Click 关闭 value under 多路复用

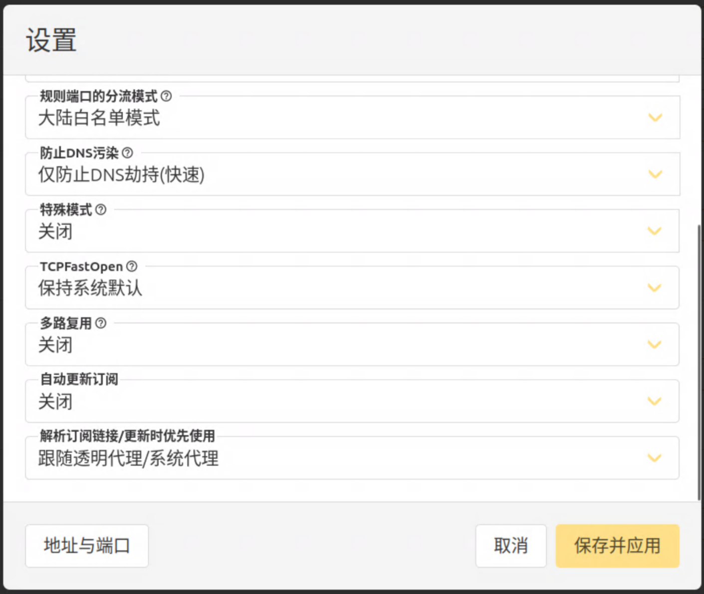pos(55,345)
